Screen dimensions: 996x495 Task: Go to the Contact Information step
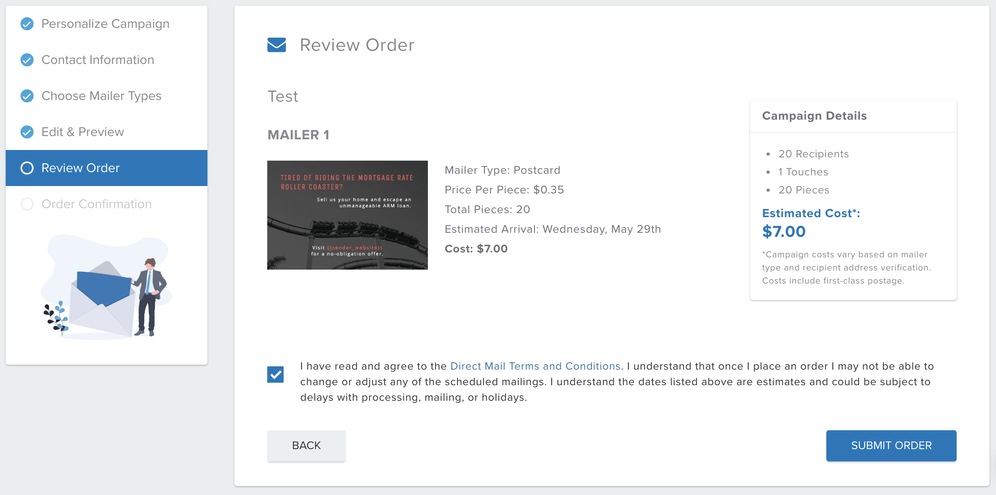click(98, 60)
